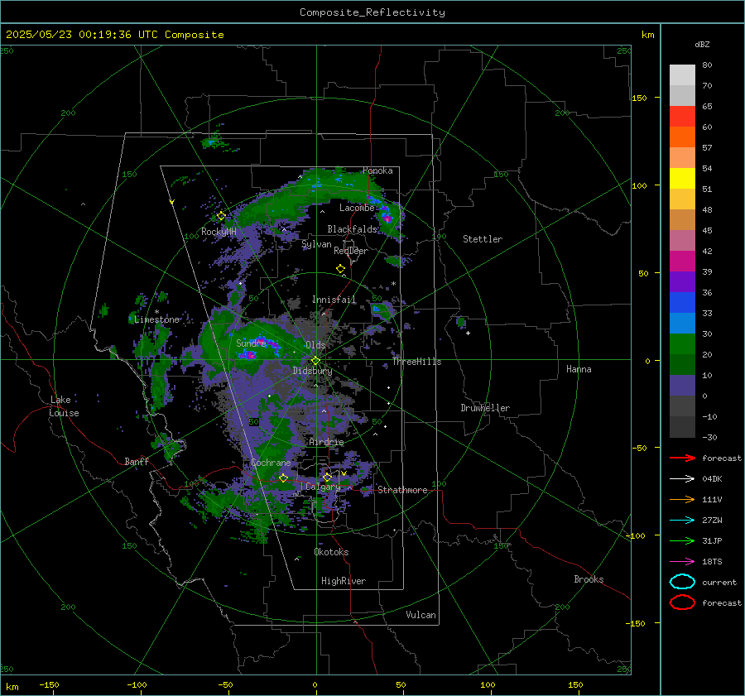The height and width of the screenshot is (696, 745).
Task: Select the HighRiver label
Action: (x=344, y=581)
